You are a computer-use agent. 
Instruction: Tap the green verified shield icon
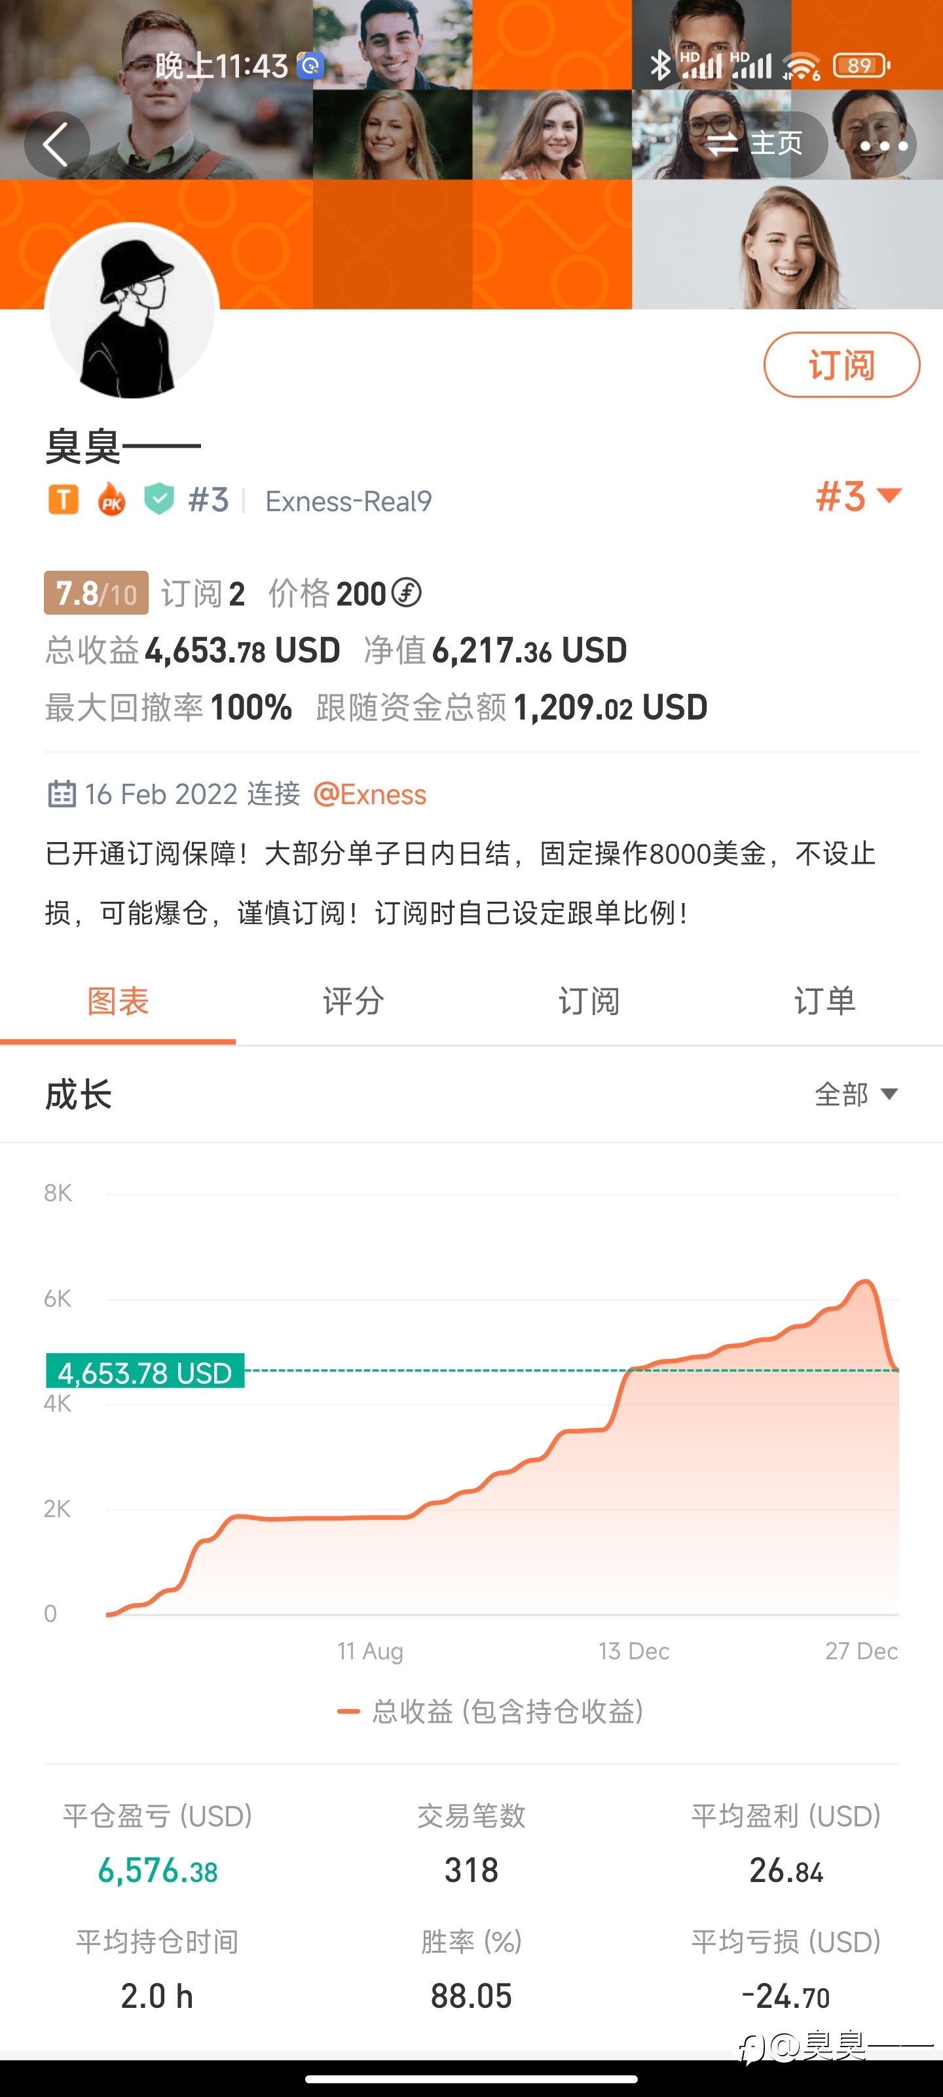pos(158,499)
